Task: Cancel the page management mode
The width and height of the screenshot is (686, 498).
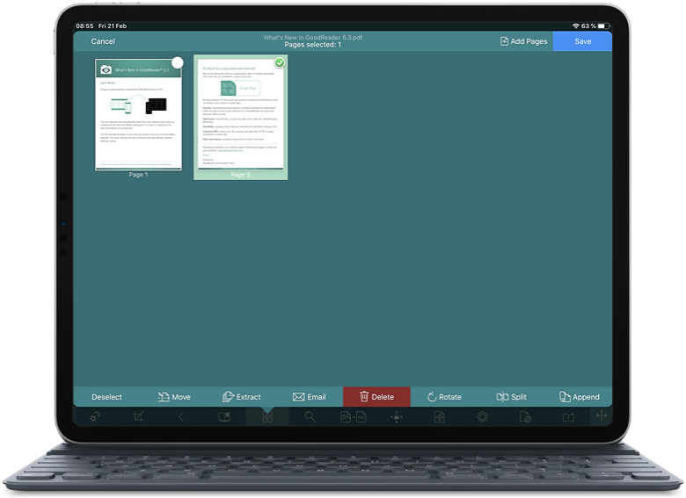Action: click(103, 41)
